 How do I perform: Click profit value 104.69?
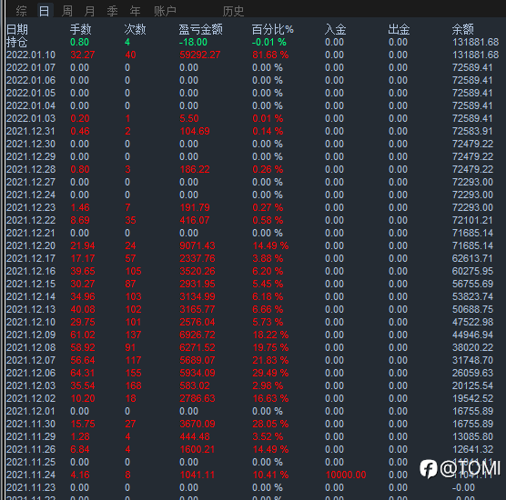[195, 131]
